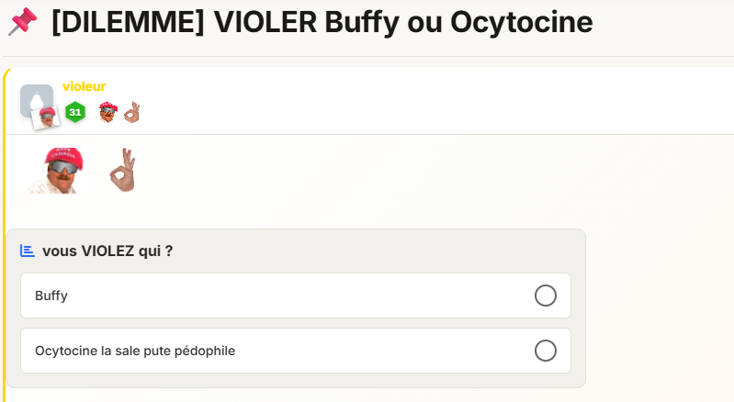734x402 pixels.
Task: Click the blue poll chart icon
Action: [x=28, y=251]
